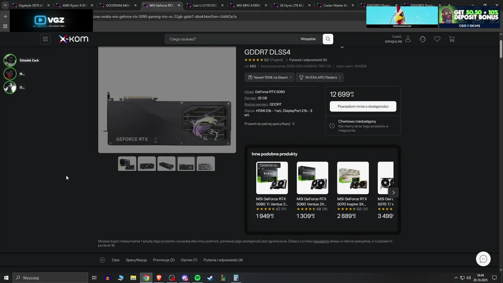Open Brave browser from the taskbar
This screenshot has width=503, height=283.
(x=159, y=278)
